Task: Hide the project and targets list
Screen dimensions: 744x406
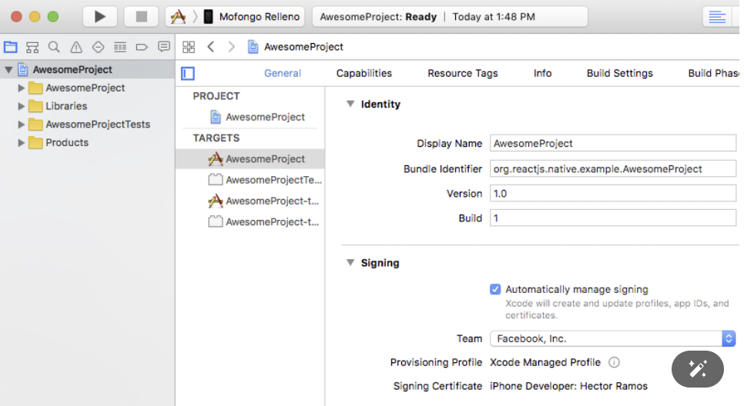Action: (188, 73)
